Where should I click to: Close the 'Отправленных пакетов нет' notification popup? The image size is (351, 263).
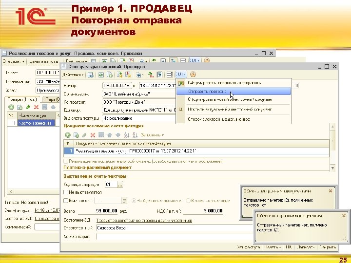[344, 216]
